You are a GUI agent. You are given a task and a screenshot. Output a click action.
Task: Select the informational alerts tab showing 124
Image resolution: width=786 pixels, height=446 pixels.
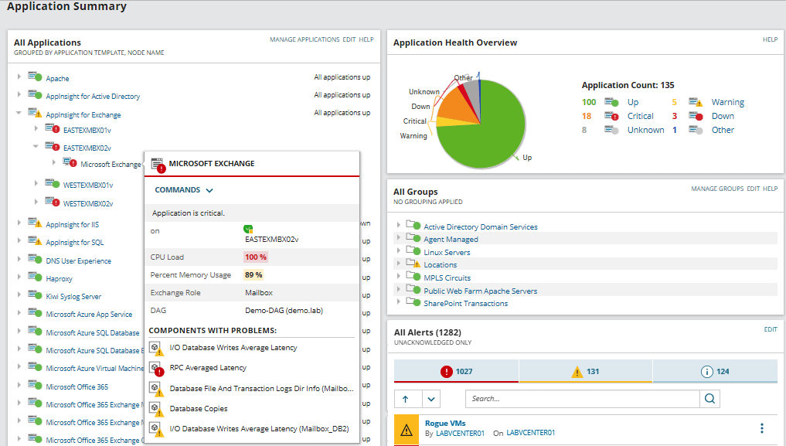(x=716, y=371)
